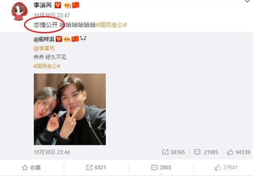Click the crown icon beside 熊梓淇's name
The height and width of the screenshot is (176, 253).
[67, 39]
